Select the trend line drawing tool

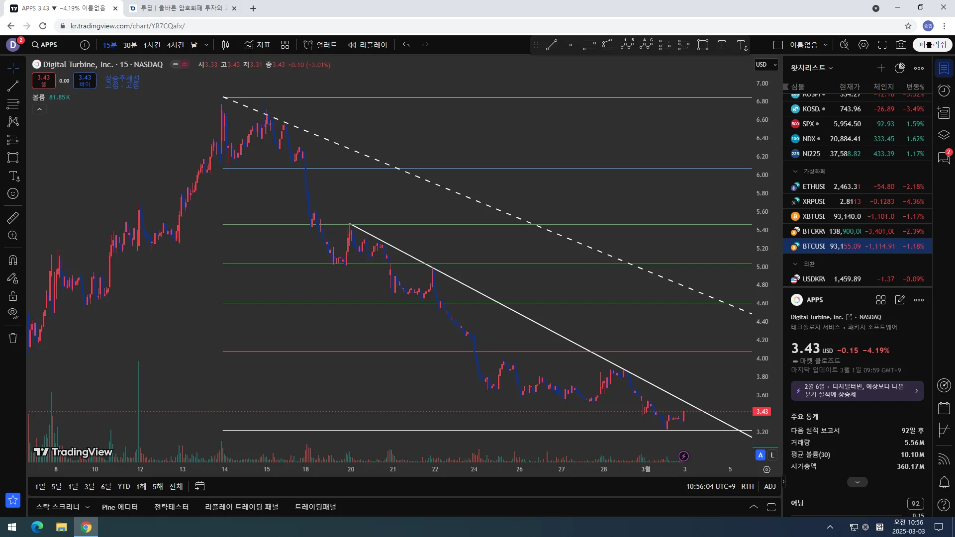pos(13,86)
